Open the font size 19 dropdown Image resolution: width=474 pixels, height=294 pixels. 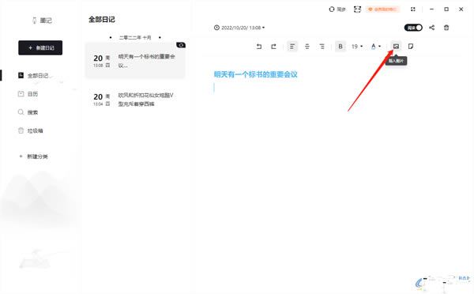[357, 47]
